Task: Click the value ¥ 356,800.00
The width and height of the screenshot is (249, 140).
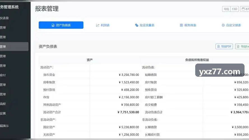Action: click(x=130, y=105)
